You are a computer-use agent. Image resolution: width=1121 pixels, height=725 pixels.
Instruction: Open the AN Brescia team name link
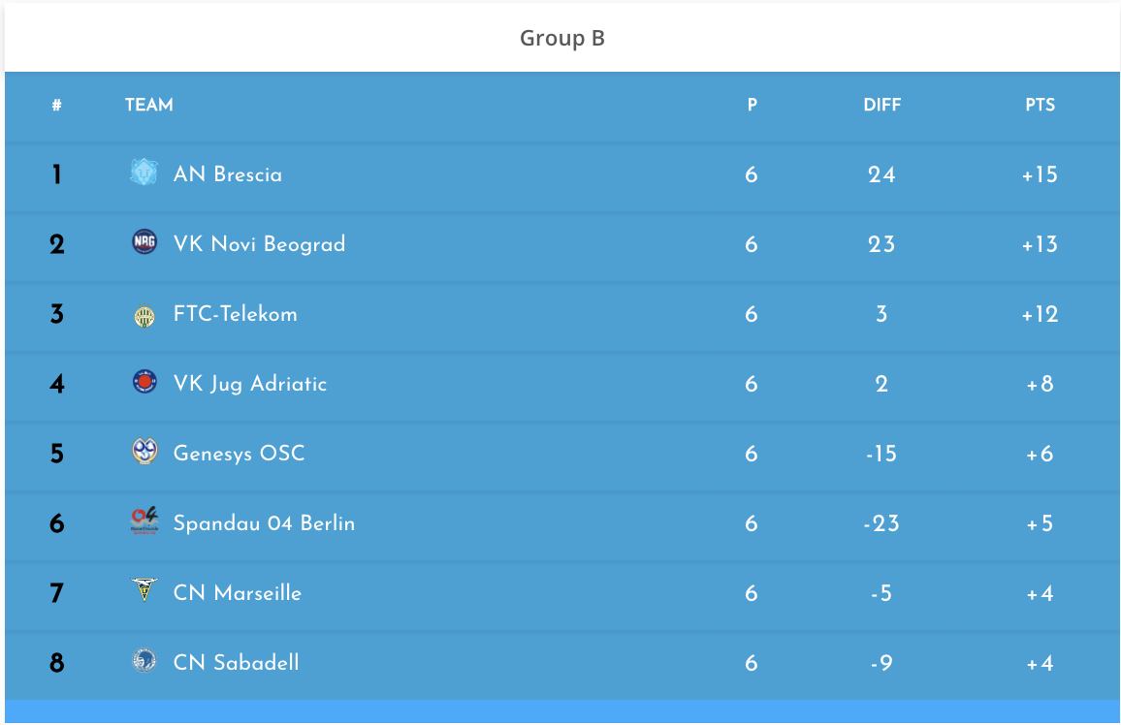click(x=228, y=175)
